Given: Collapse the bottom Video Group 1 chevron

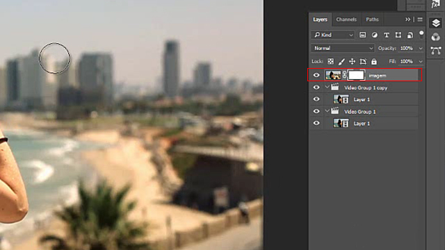Looking at the screenshot, I should tap(327, 111).
